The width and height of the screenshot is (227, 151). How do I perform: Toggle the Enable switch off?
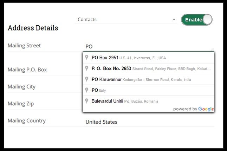coord(197,20)
